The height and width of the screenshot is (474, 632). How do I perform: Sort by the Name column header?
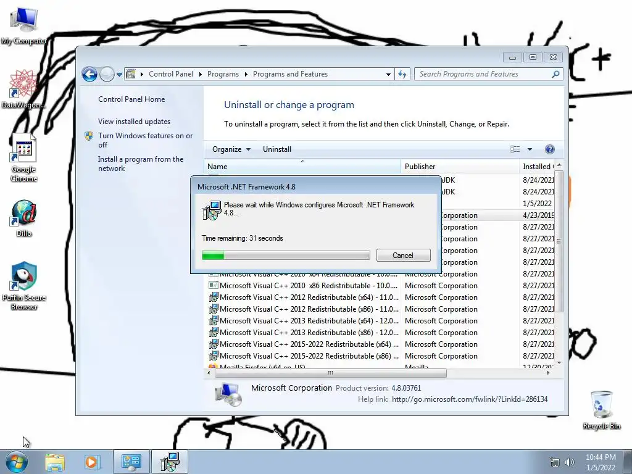(x=302, y=167)
